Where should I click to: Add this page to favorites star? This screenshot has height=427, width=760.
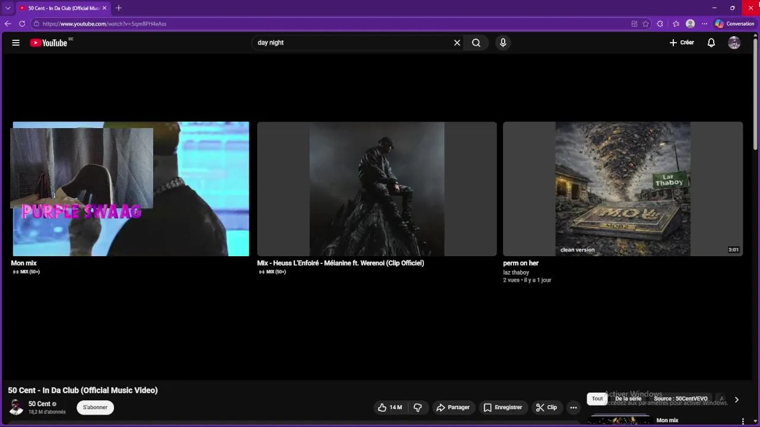click(x=646, y=24)
